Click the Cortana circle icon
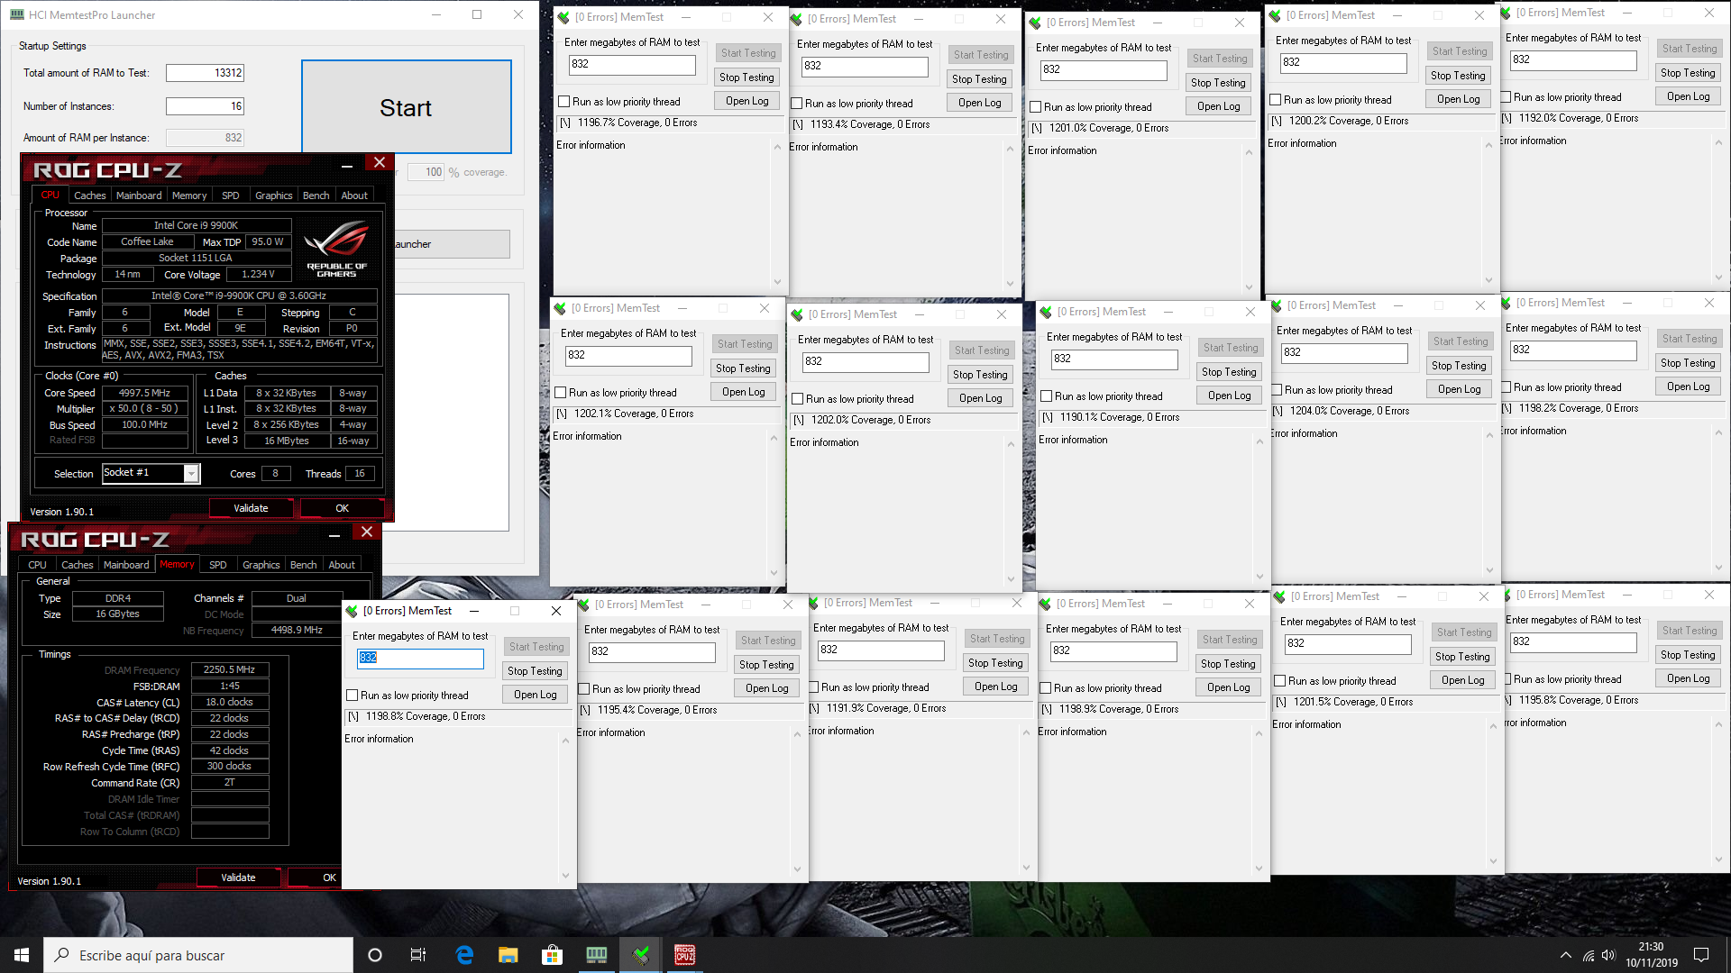Viewport: 1731px width, 973px height. tap(375, 955)
